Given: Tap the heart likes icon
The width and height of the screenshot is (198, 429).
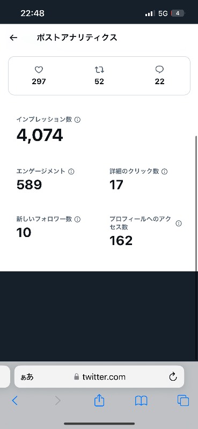Looking at the screenshot, I should (x=39, y=70).
